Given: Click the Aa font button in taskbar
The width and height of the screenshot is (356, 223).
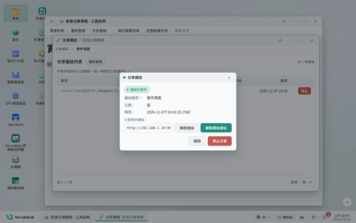Looking at the screenshot, I should point(302,217).
